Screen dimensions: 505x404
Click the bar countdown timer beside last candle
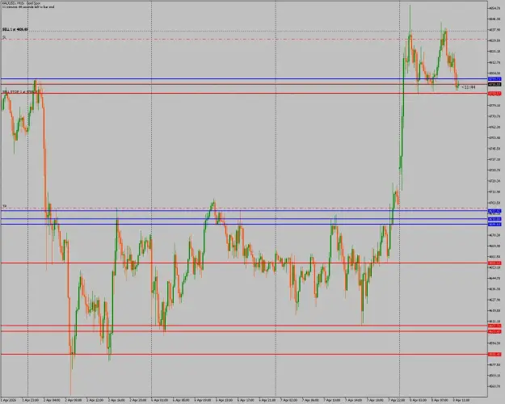click(469, 87)
